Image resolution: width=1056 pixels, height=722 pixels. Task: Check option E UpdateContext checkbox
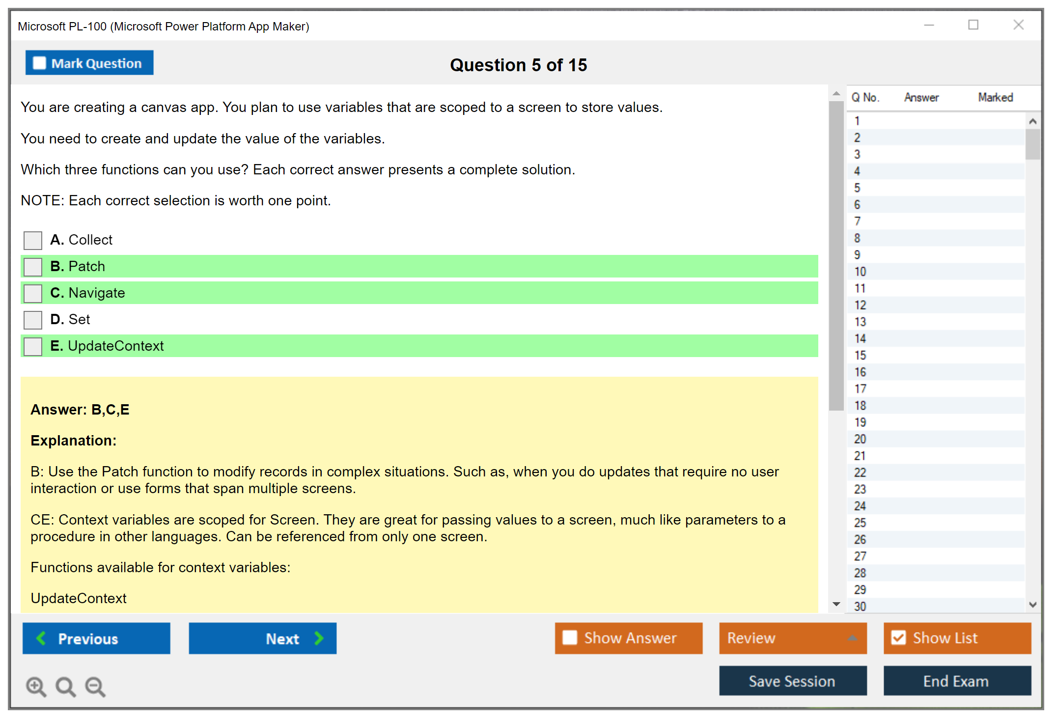click(x=33, y=346)
